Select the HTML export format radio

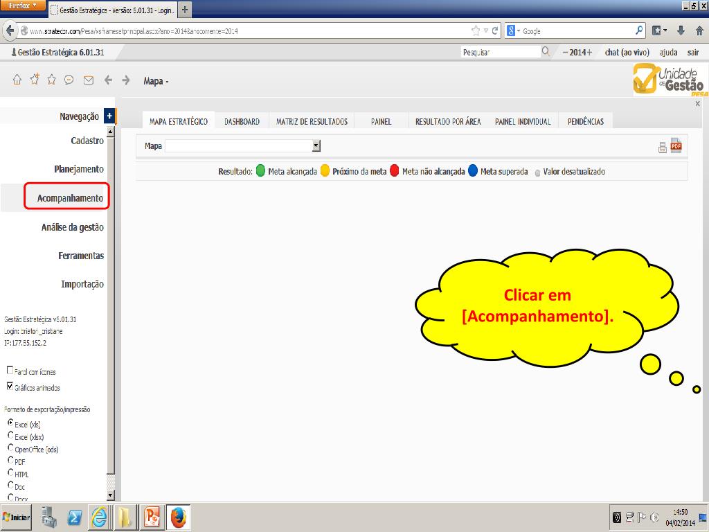pyautogui.click(x=10, y=472)
